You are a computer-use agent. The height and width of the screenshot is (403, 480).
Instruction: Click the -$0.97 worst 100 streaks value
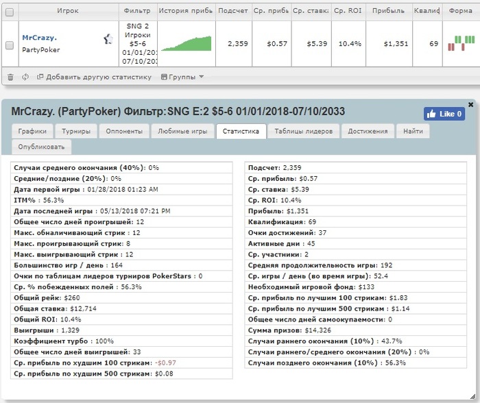[165, 363]
